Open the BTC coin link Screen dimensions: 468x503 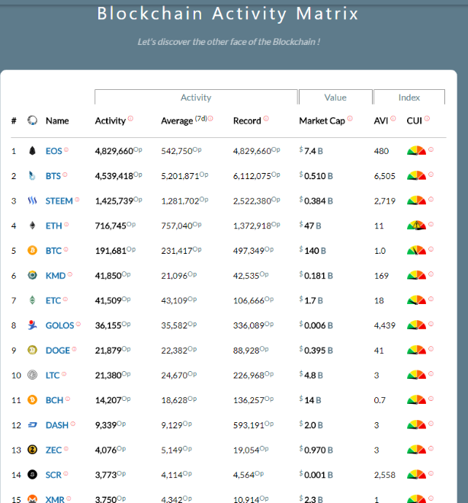tap(53, 251)
